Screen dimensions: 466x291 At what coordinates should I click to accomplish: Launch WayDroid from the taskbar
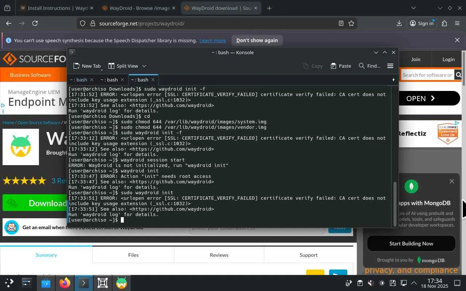point(122,283)
